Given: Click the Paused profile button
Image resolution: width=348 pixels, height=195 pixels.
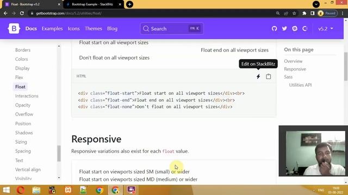Looking at the screenshot, I should point(327,13).
